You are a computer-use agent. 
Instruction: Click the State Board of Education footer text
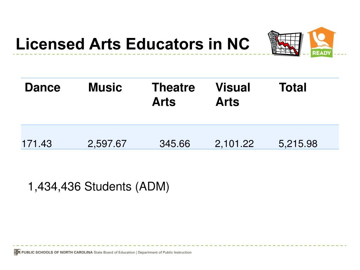(x=114, y=252)
